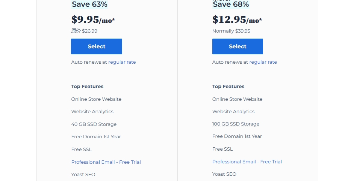Click Free Domain 1st Year in $12.95 plan
354x181 pixels.
pos(237,136)
